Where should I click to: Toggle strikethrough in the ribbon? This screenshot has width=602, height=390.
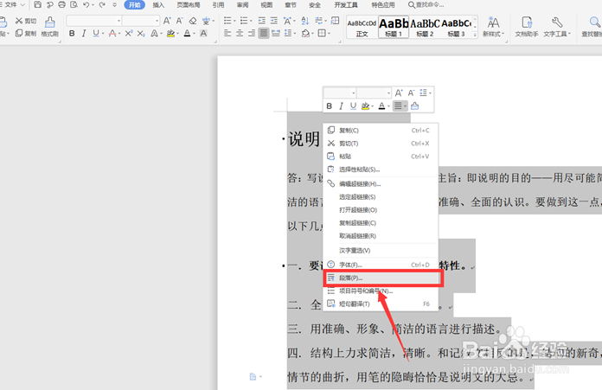click(112, 34)
